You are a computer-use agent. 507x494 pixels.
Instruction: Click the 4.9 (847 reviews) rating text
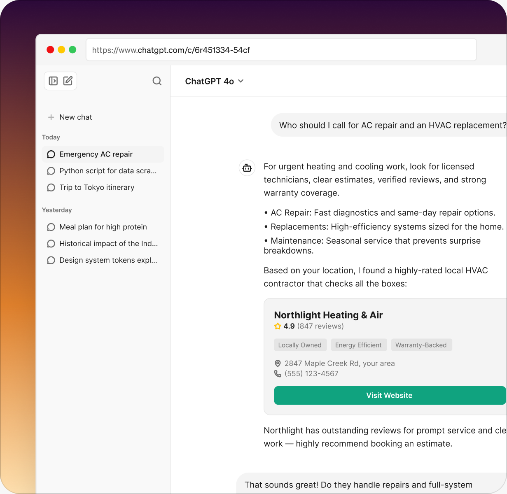(x=313, y=326)
